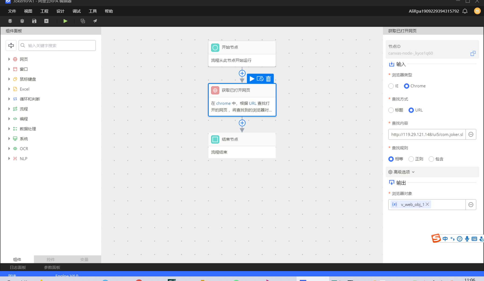Expand the 鼠标键盘 component category
The image size is (484, 281).
click(9, 79)
